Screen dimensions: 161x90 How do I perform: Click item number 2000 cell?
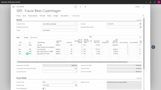pos(33,51)
